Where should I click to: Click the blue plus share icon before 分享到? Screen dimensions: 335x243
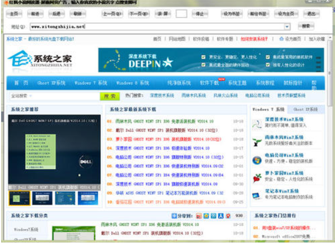coord(174,216)
